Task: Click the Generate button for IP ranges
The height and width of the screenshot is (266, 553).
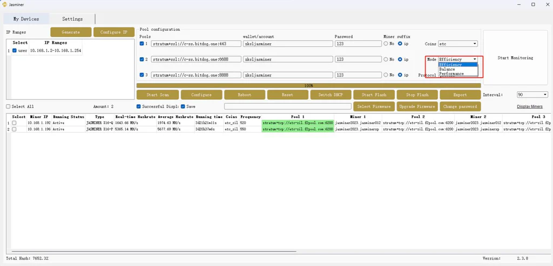Action: click(71, 32)
